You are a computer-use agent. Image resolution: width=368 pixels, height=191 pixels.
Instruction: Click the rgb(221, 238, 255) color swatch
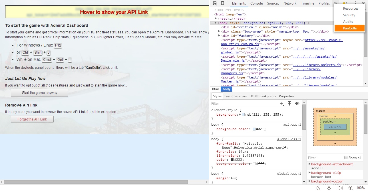tap(243, 114)
